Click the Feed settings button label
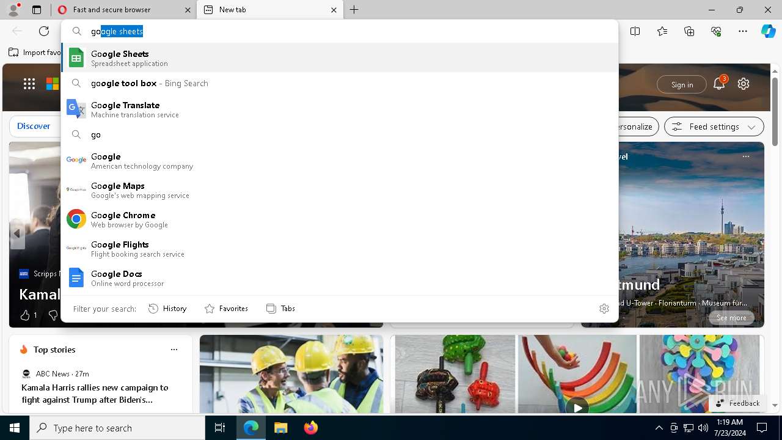782x440 pixels. tap(714, 127)
